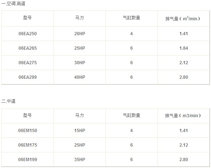Select the 06EA299 model cell
Screen dimensions: 211x168
point(28,77)
